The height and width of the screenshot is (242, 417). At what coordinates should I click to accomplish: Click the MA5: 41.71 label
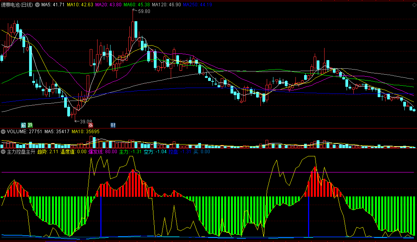pyautogui.click(x=53, y=5)
